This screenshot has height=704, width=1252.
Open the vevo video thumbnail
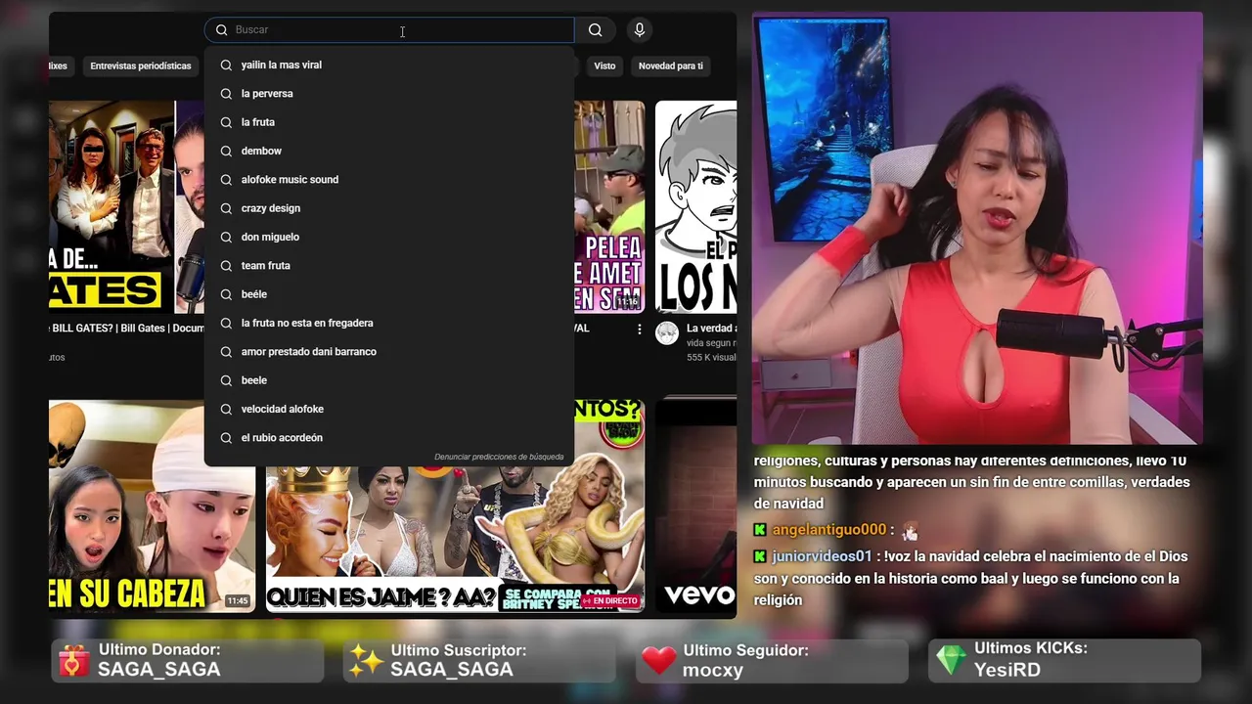695,506
